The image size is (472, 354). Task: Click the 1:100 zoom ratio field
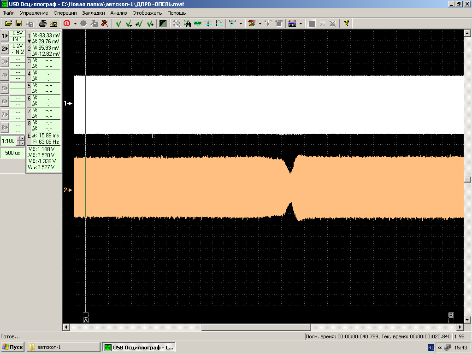pos(8,141)
